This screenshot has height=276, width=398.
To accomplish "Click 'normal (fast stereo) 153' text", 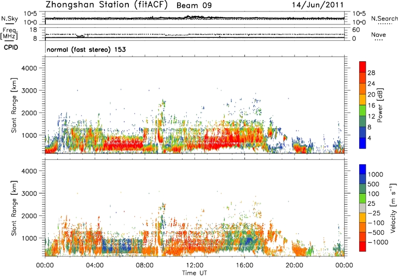I will click(86, 49).
